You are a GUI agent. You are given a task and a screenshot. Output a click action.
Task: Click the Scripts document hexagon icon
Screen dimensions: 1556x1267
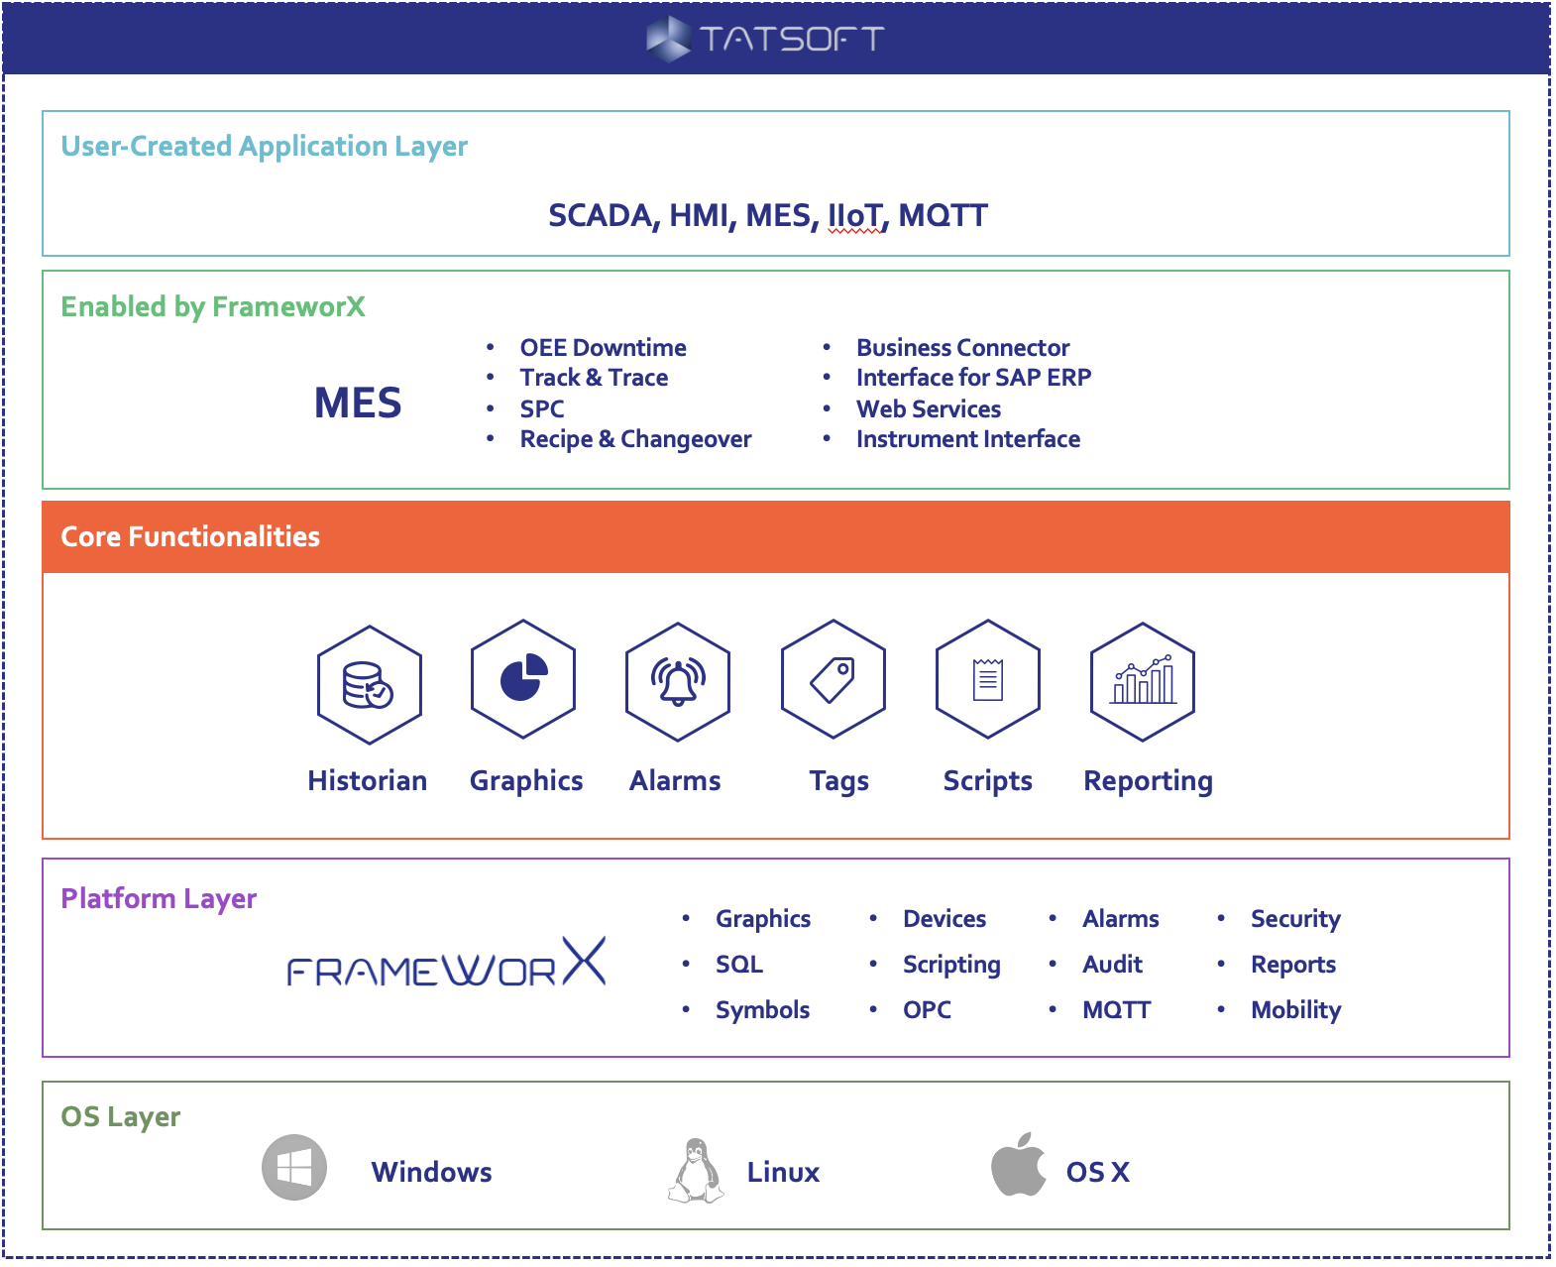[x=988, y=679]
